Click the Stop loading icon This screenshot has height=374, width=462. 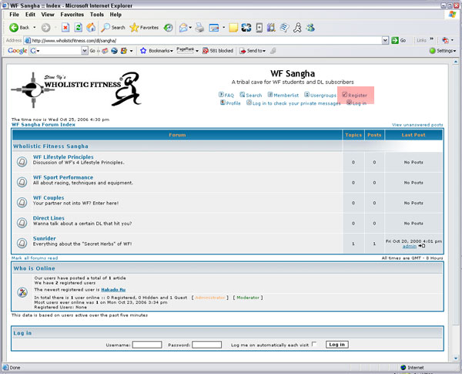click(65, 27)
